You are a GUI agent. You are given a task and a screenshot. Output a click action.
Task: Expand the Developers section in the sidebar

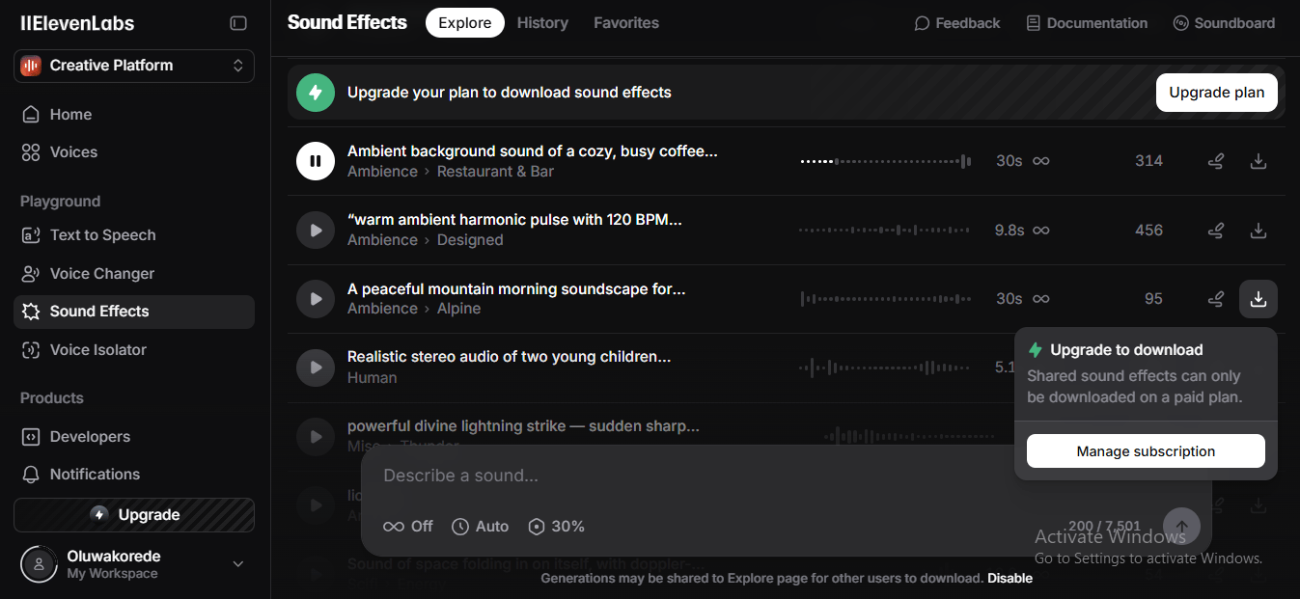pos(90,437)
